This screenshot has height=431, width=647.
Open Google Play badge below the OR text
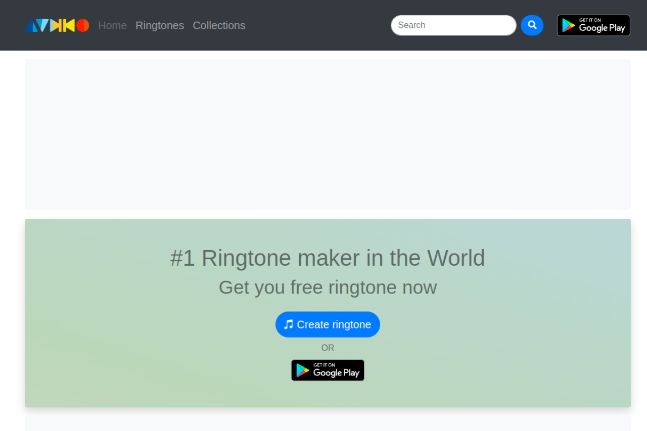pyautogui.click(x=328, y=370)
